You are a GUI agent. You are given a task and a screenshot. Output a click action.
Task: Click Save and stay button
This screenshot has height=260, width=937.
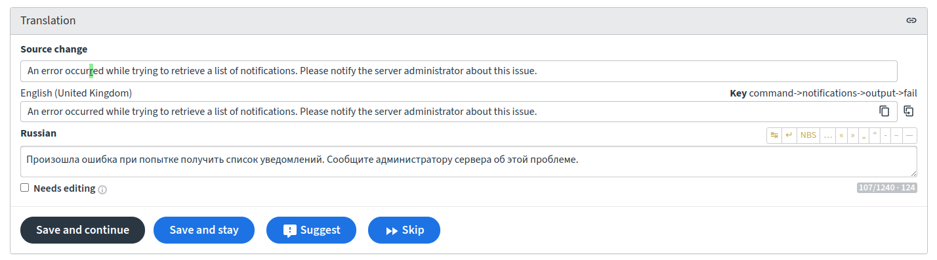pos(204,230)
